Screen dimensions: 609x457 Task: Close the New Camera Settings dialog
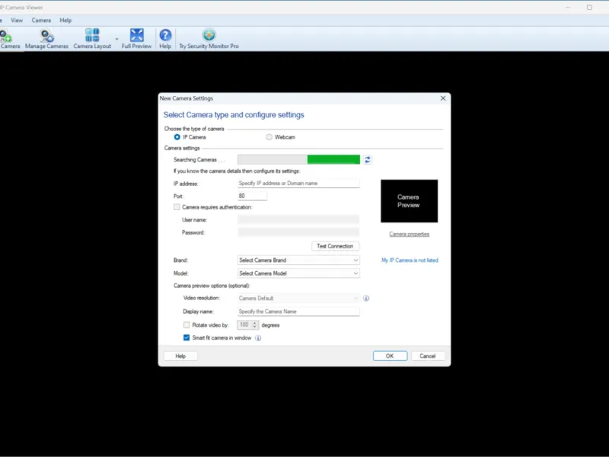443,98
